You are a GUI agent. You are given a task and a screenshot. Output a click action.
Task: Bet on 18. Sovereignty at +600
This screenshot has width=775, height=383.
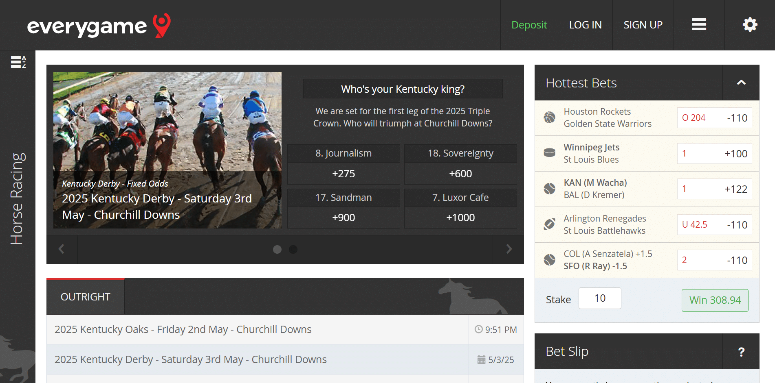460,164
